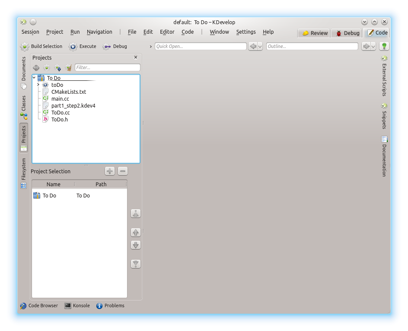
Task: Open the Help menu
Action: [268, 32]
